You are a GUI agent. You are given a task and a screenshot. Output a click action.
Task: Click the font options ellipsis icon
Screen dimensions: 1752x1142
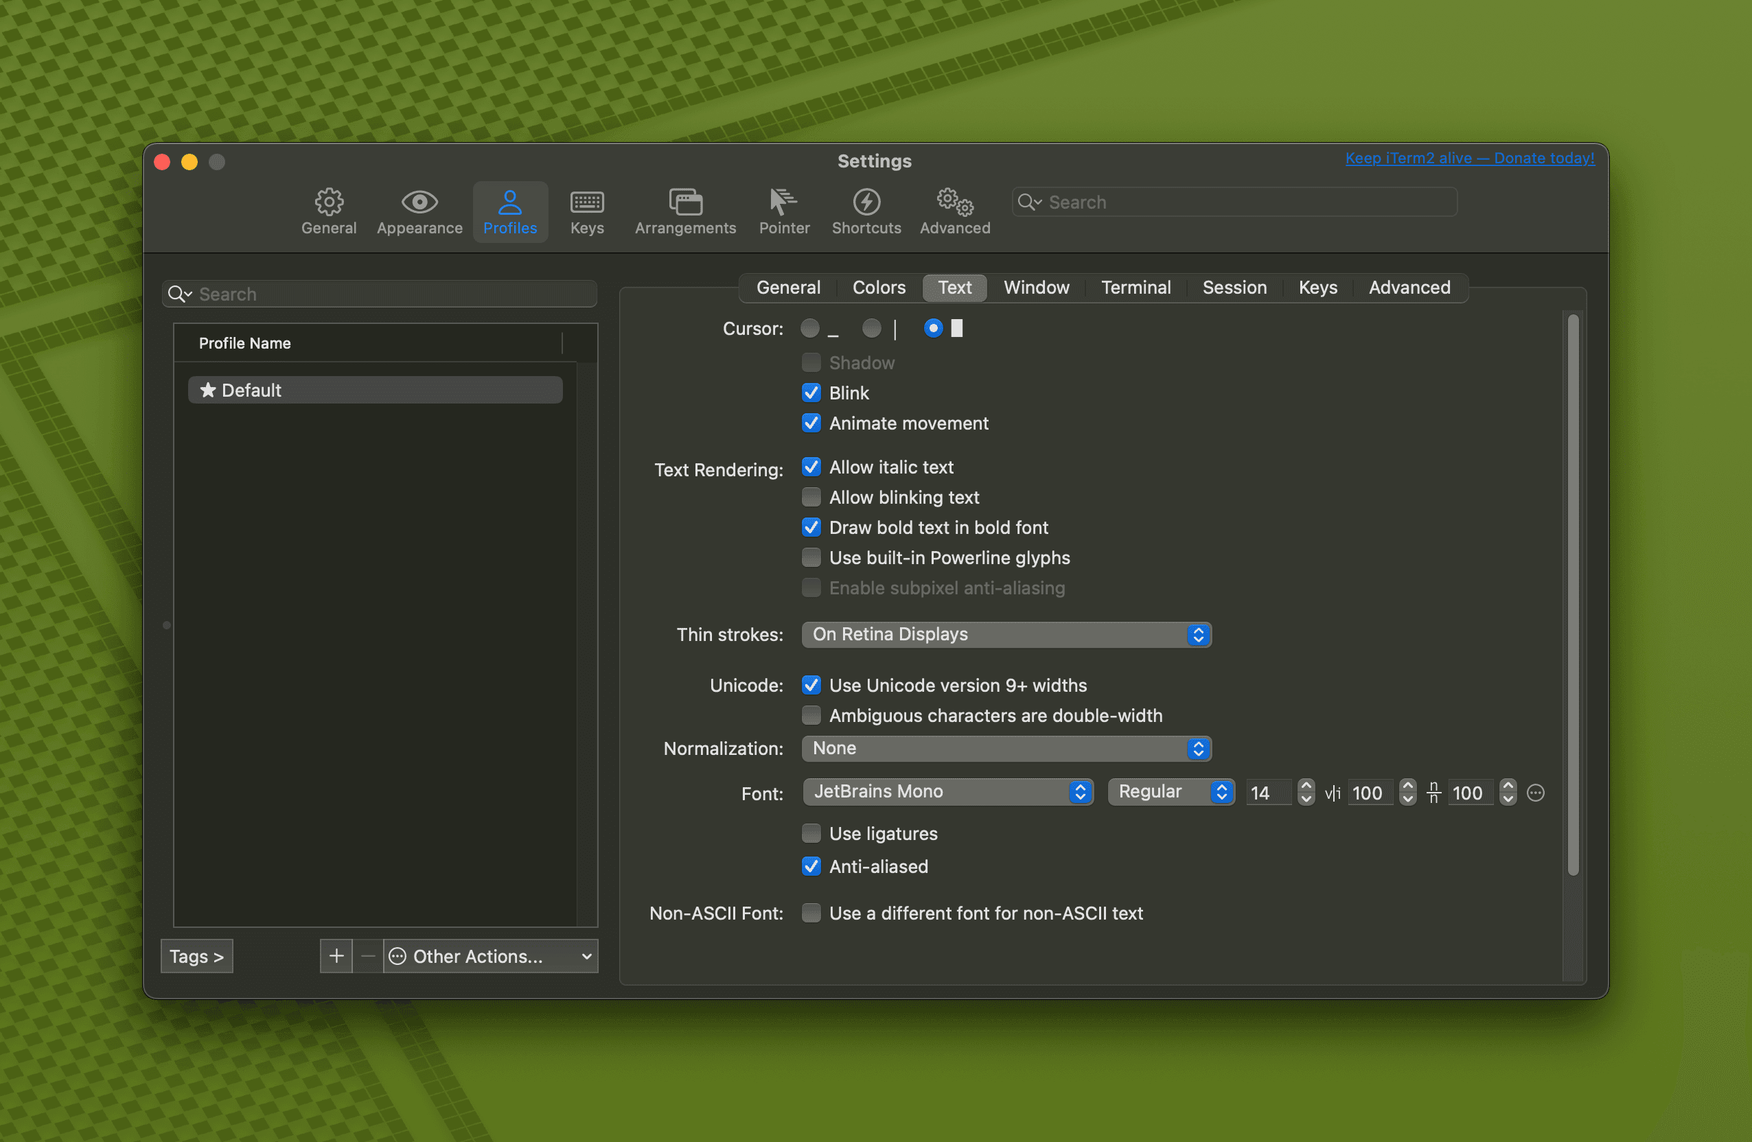tap(1536, 793)
